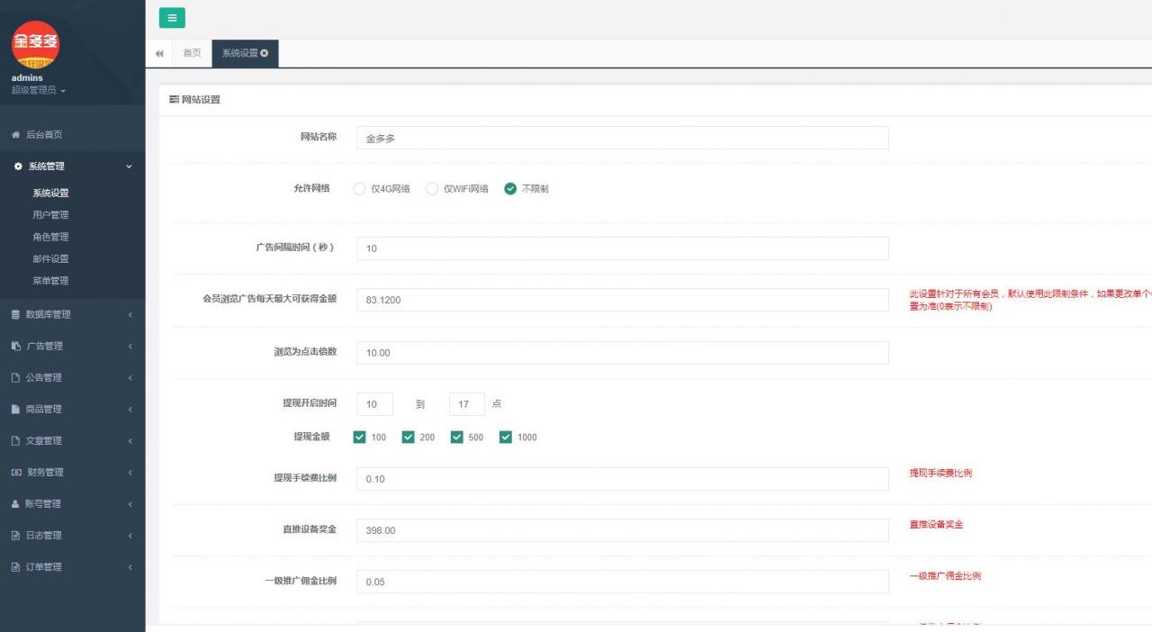
Task: Click the 一级推广佣金比例 input field
Action: click(x=622, y=582)
